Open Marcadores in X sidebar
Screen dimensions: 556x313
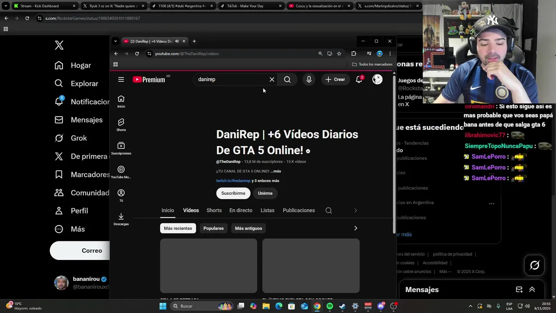(x=81, y=174)
